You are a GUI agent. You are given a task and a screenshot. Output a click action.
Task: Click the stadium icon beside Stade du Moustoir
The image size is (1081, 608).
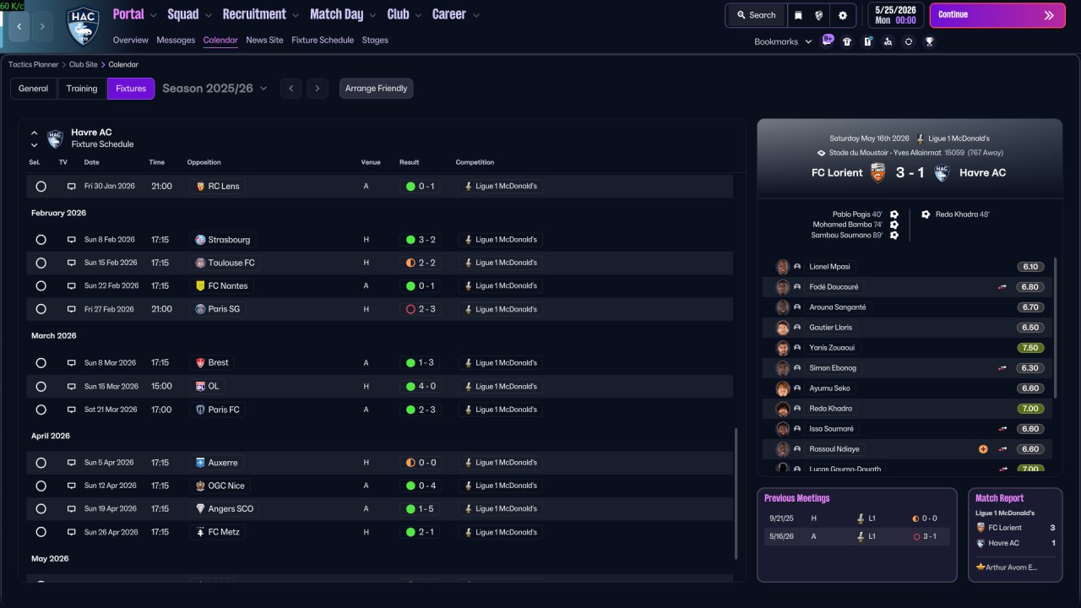pos(821,153)
